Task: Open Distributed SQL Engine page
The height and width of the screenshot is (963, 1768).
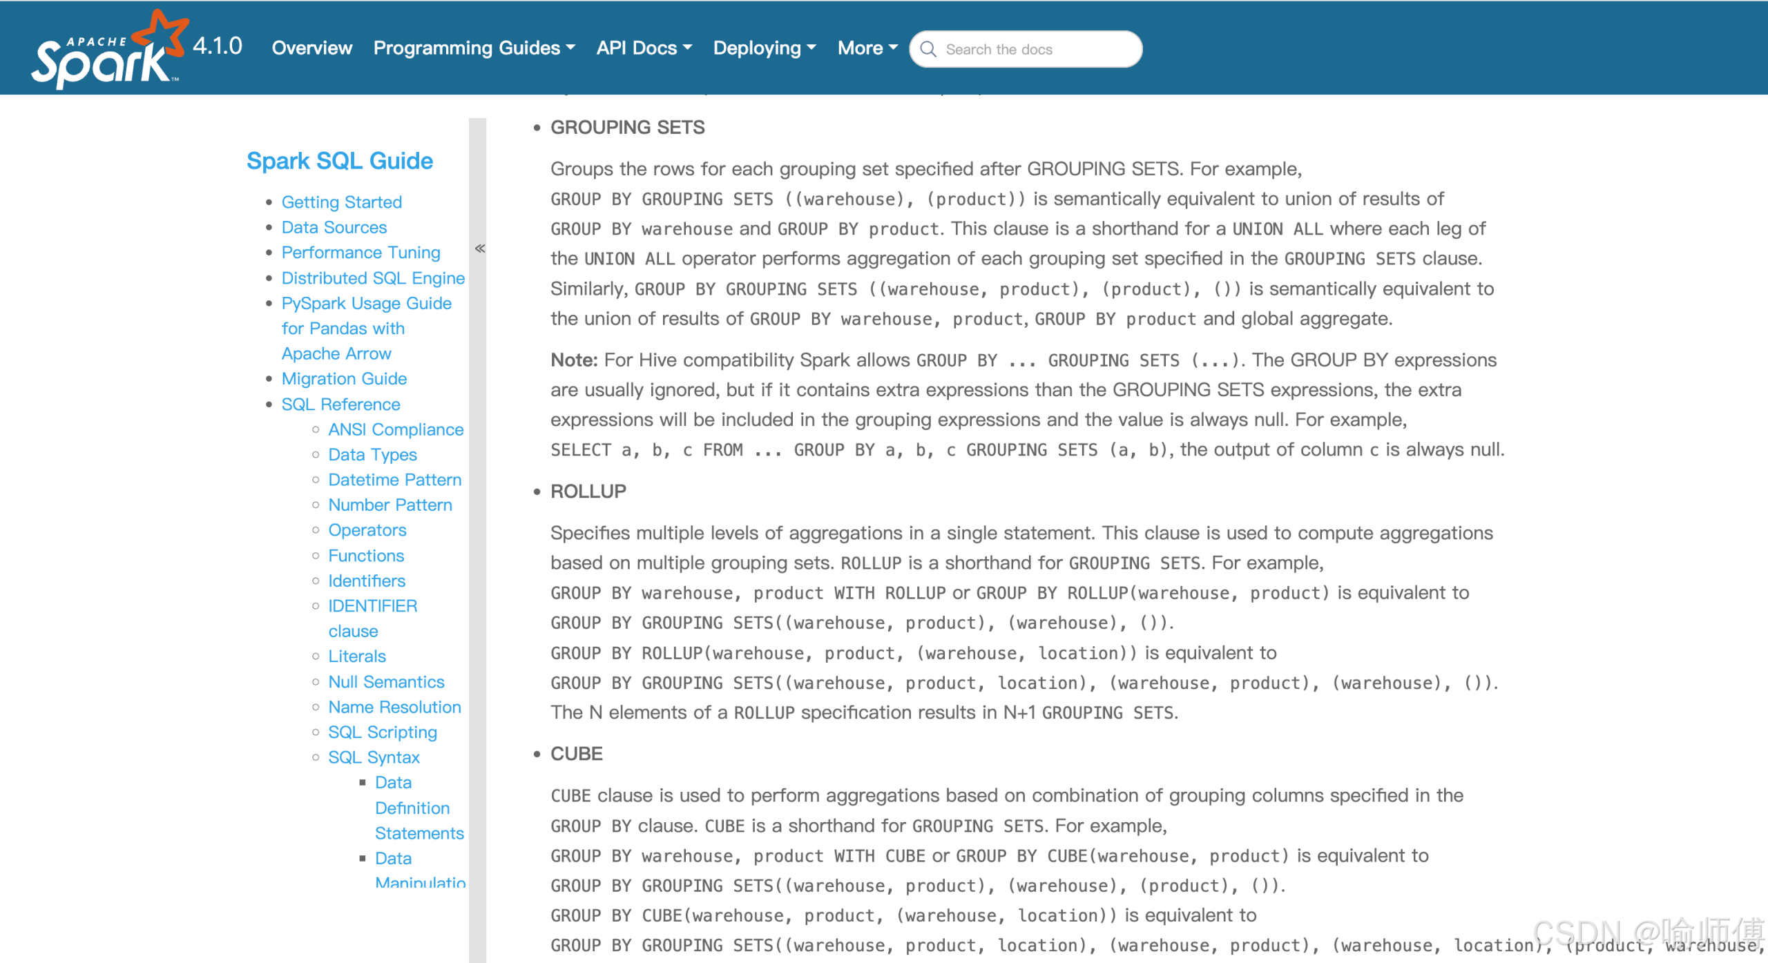Action: click(373, 278)
